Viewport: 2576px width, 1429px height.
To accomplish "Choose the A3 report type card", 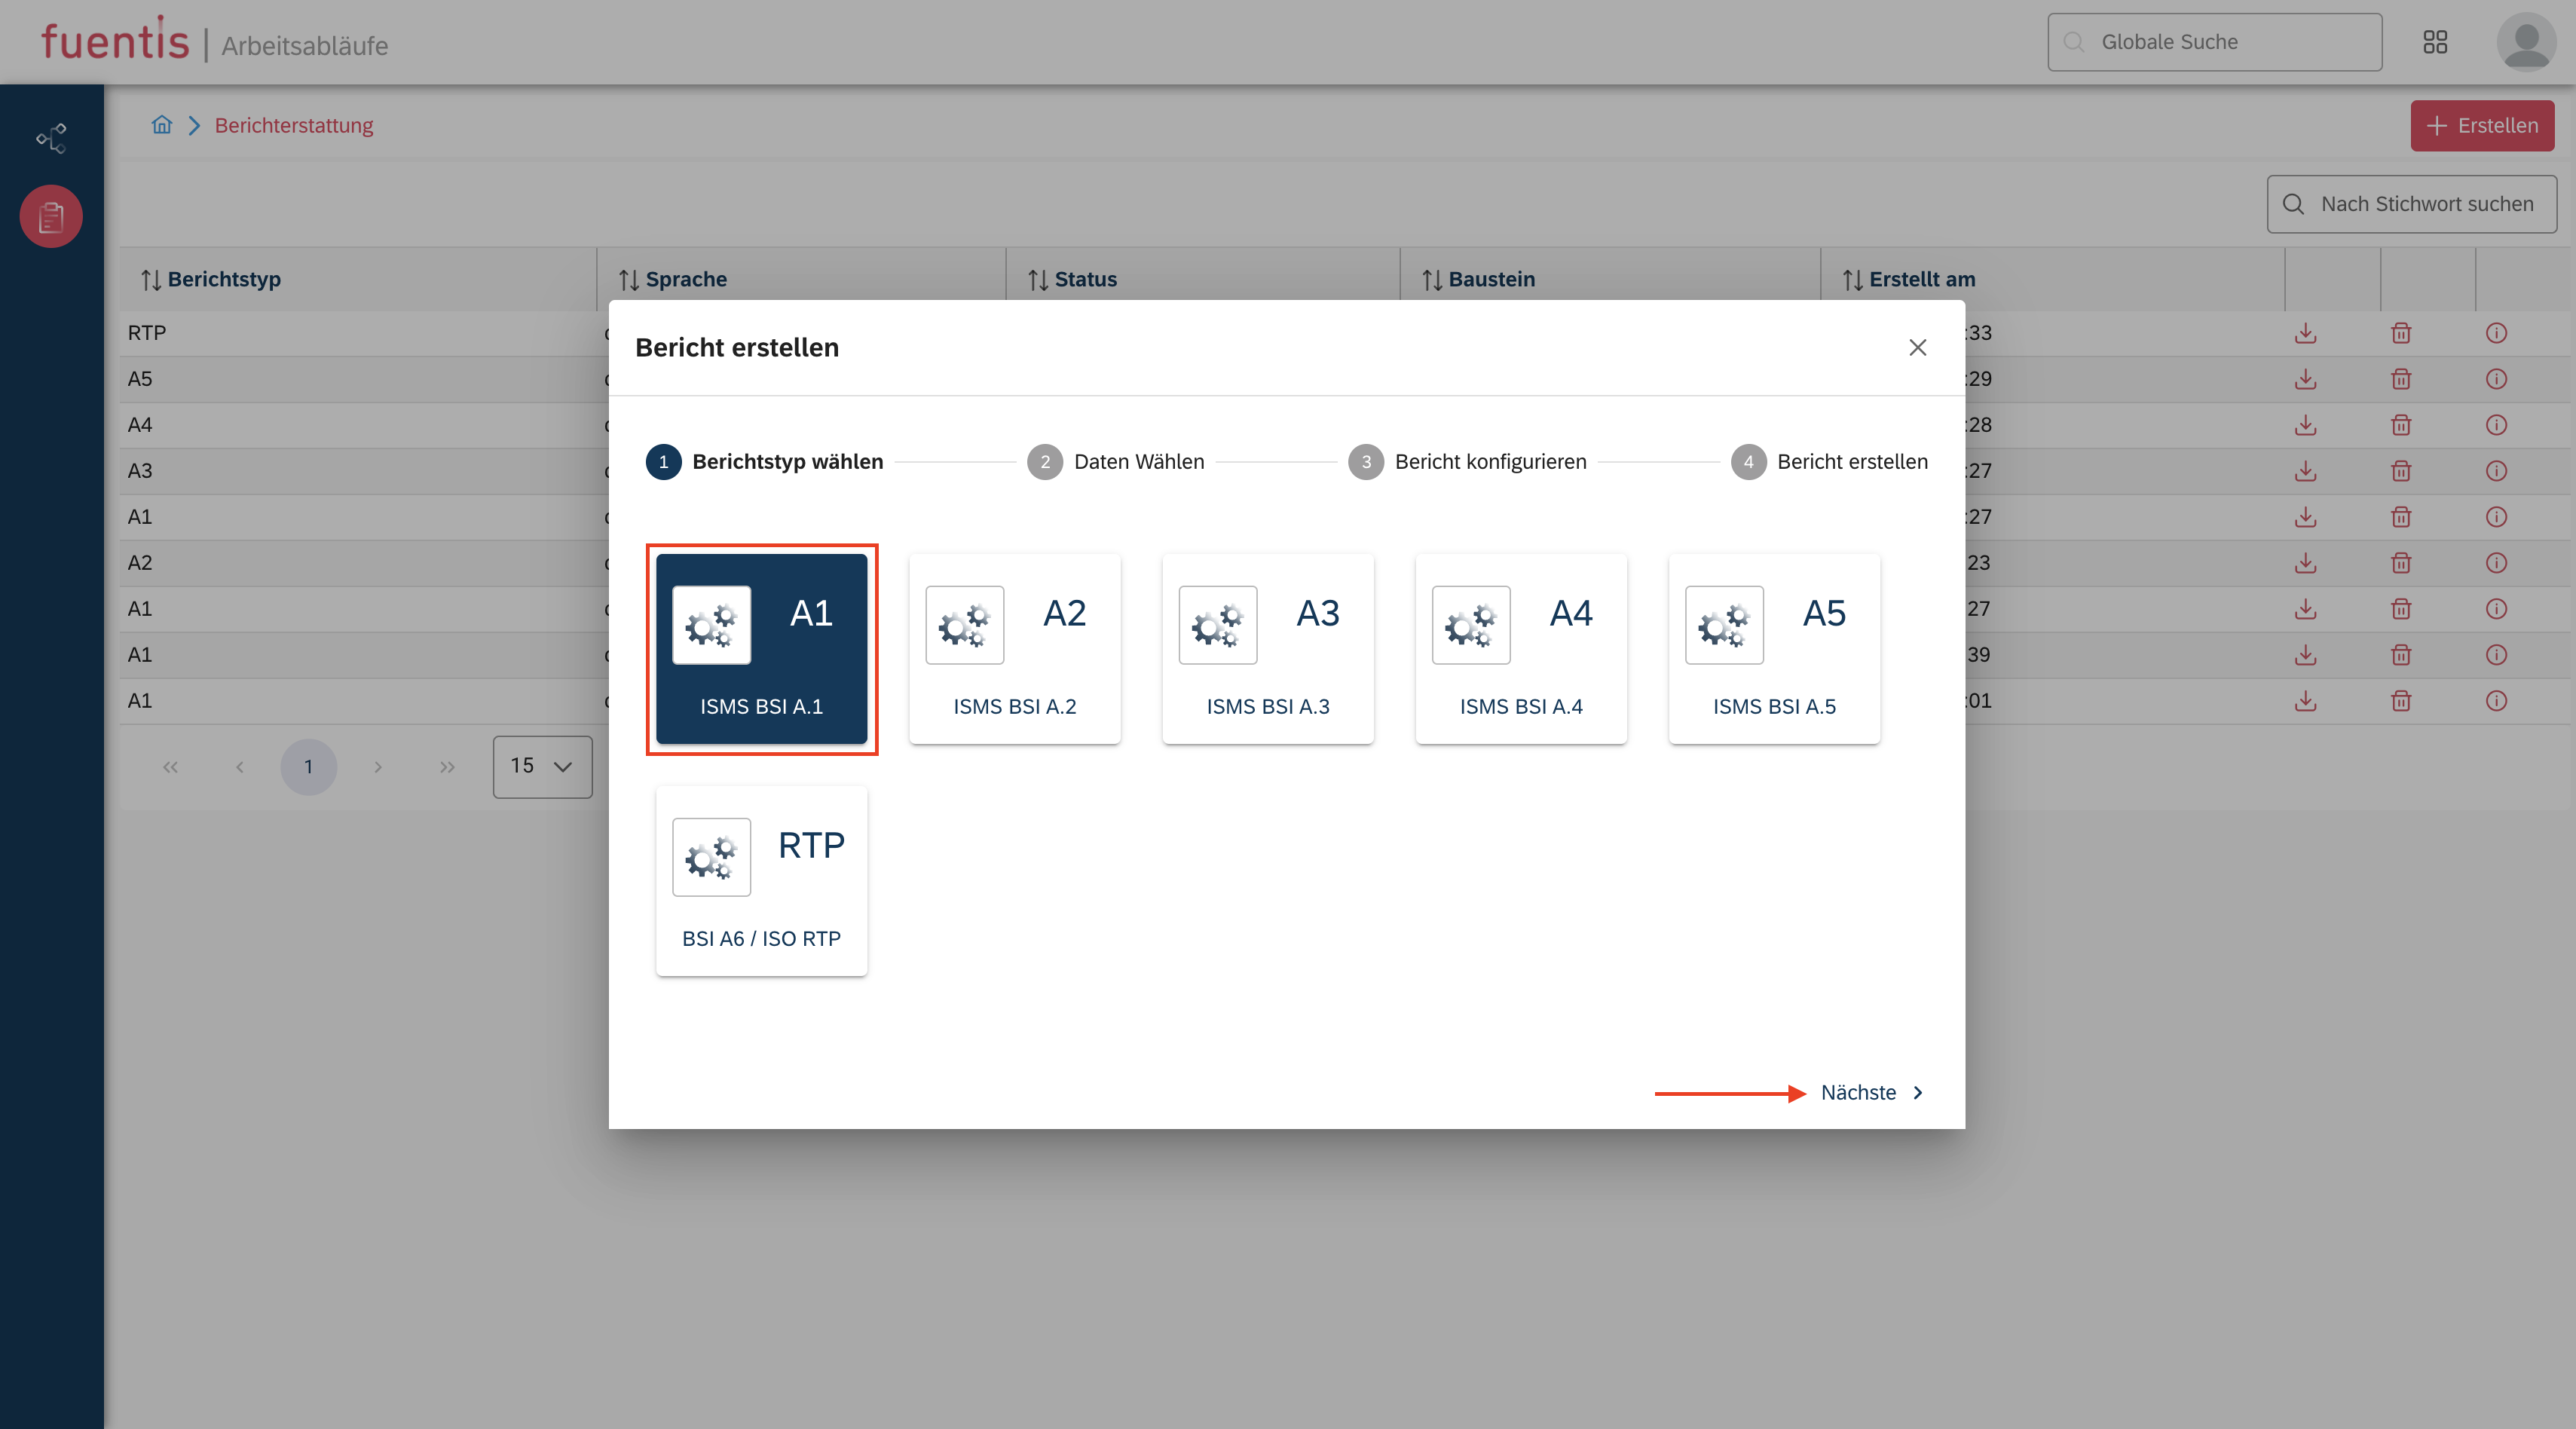I will [1267, 648].
